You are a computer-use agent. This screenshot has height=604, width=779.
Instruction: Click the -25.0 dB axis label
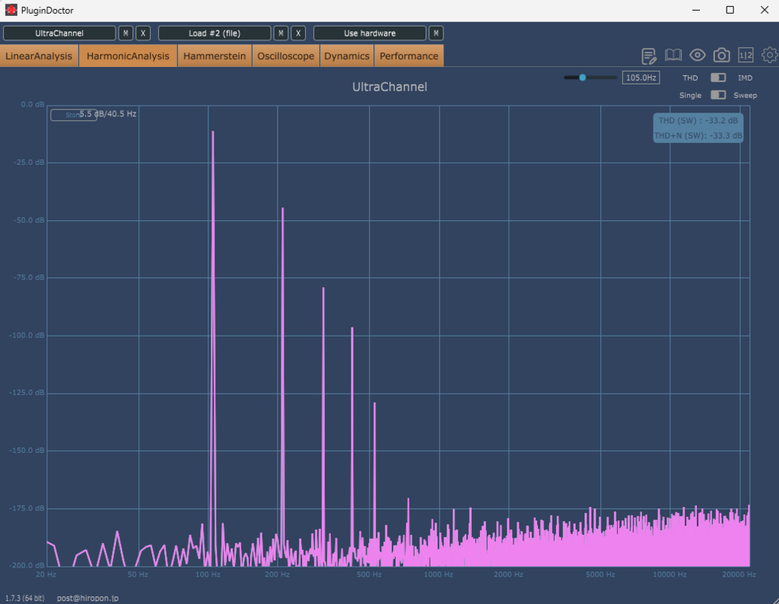point(30,163)
